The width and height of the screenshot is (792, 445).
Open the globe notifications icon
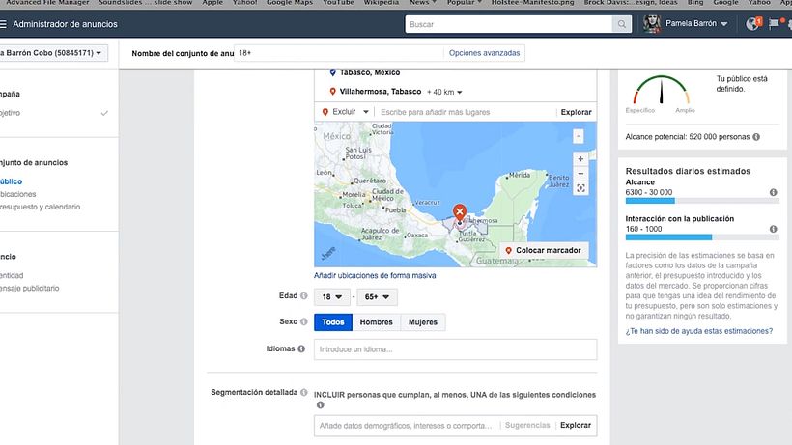coord(752,24)
